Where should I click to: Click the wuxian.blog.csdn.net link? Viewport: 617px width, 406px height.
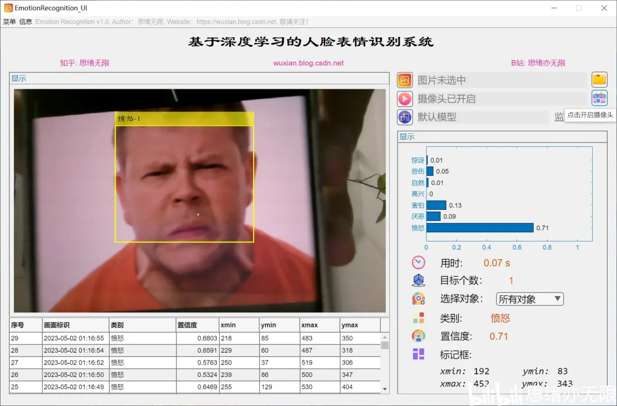(x=308, y=63)
